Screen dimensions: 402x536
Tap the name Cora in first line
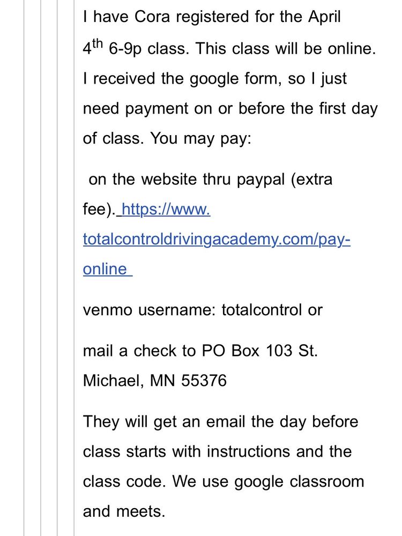point(152,17)
